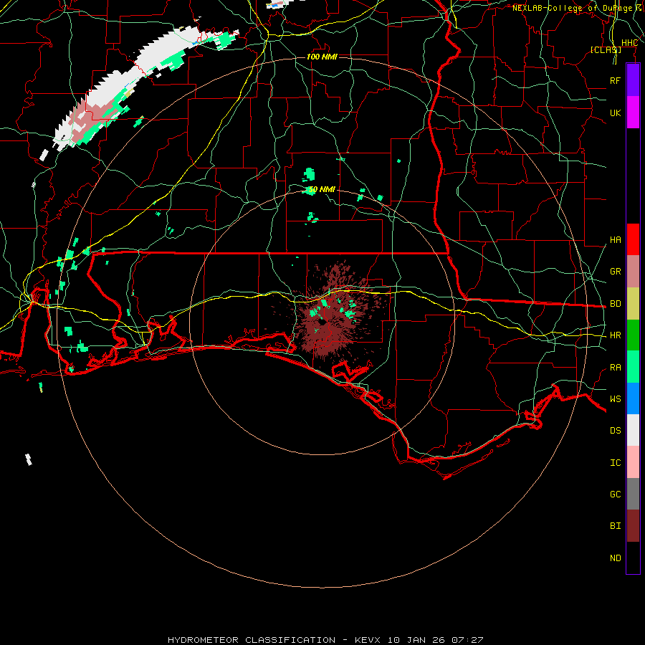This screenshot has width=645, height=645.
Task: Select the IC pink legend swatch
Action: point(633,462)
